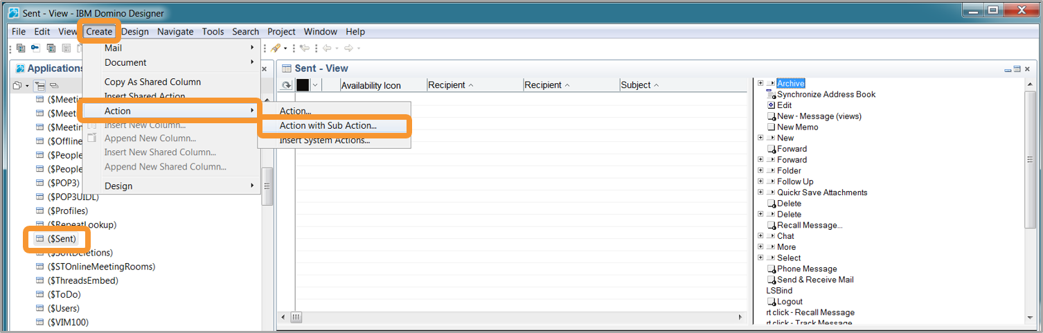
Task: Select ($ThreadsEmbed) view in tree
Action: click(83, 280)
